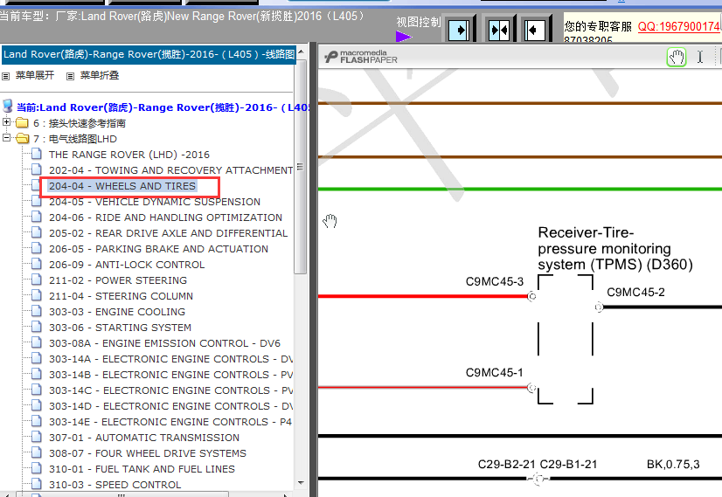Click the root node icon beside 当前:Land Rover
This screenshot has width=722, height=497.
[x=7, y=107]
